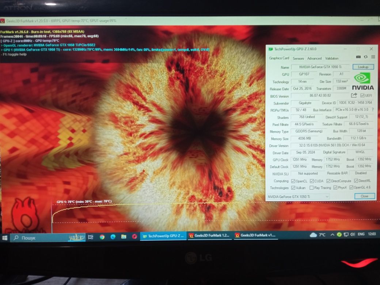The height and width of the screenshot is (285, 380).
Task: Click the Sep 05, 2024 driver date field
Action: (305, 152)
